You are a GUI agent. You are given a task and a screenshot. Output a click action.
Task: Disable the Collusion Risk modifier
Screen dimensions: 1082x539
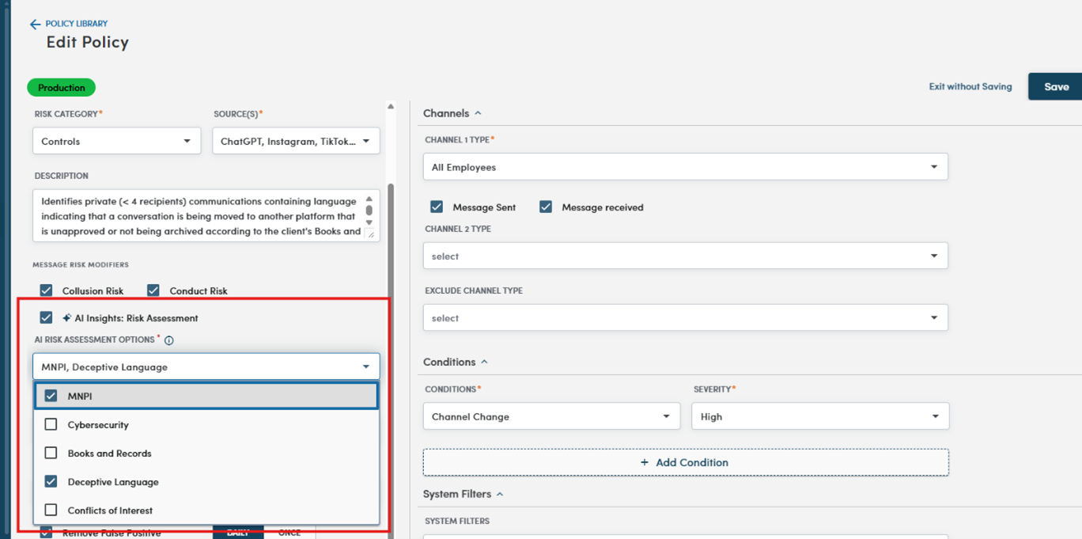(x=47, y=290)
